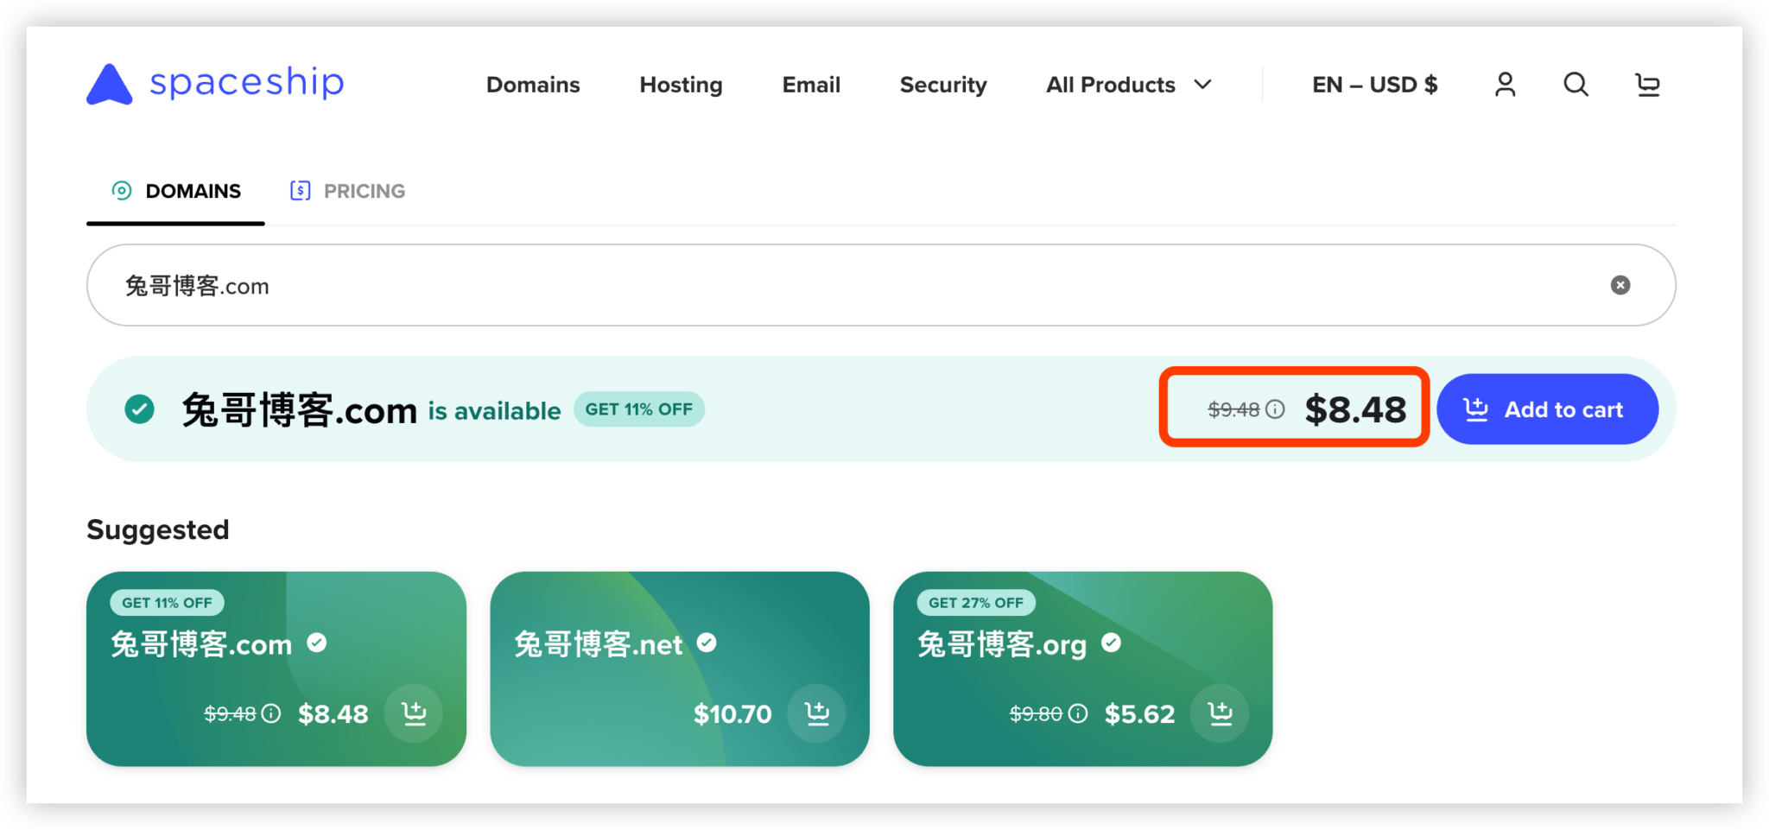Viewport: 1769px width, 830px height.
Task: Open the user account icon
Action: coord(1505,85)
